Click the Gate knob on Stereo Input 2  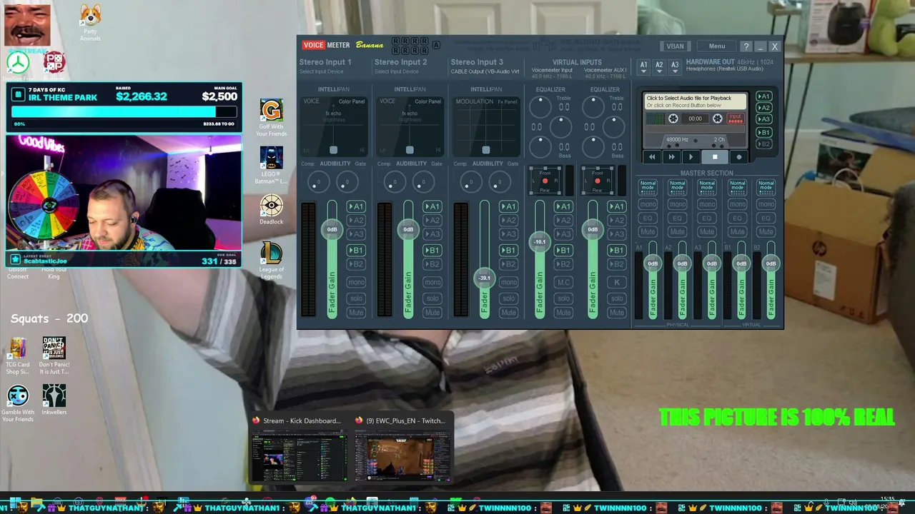point(423,183)
